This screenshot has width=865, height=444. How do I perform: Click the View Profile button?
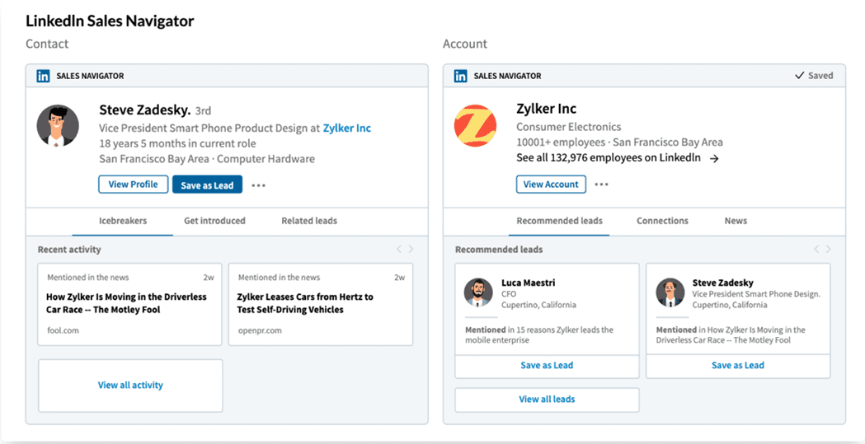pos(133,185)
